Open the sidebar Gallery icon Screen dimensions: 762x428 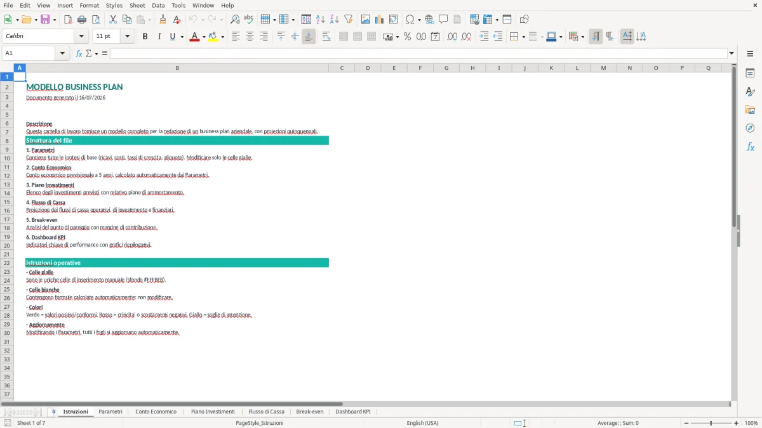click(751, 110)
